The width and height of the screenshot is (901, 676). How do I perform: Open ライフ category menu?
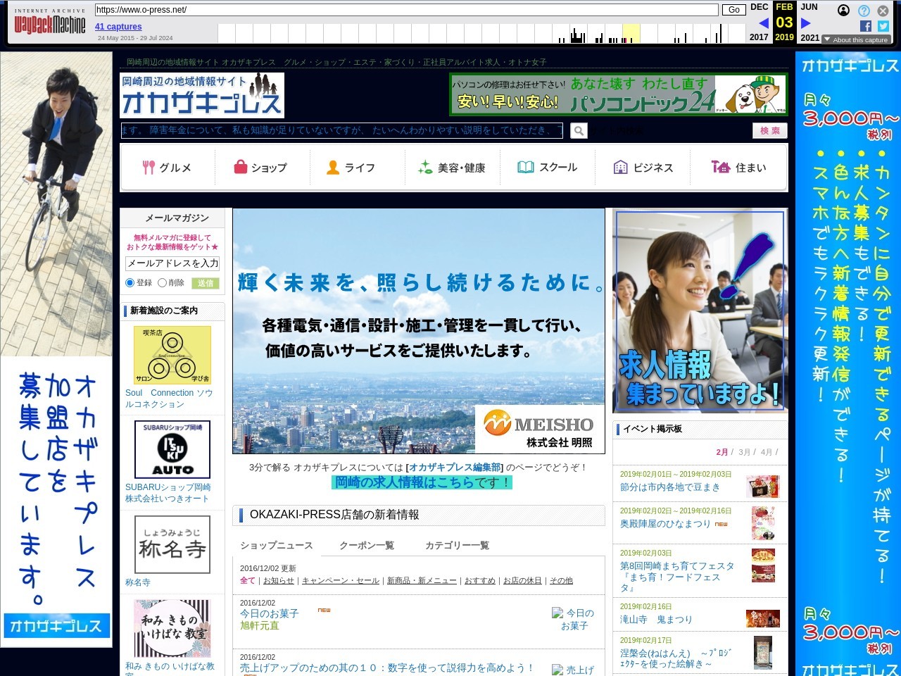coord(351,168)
